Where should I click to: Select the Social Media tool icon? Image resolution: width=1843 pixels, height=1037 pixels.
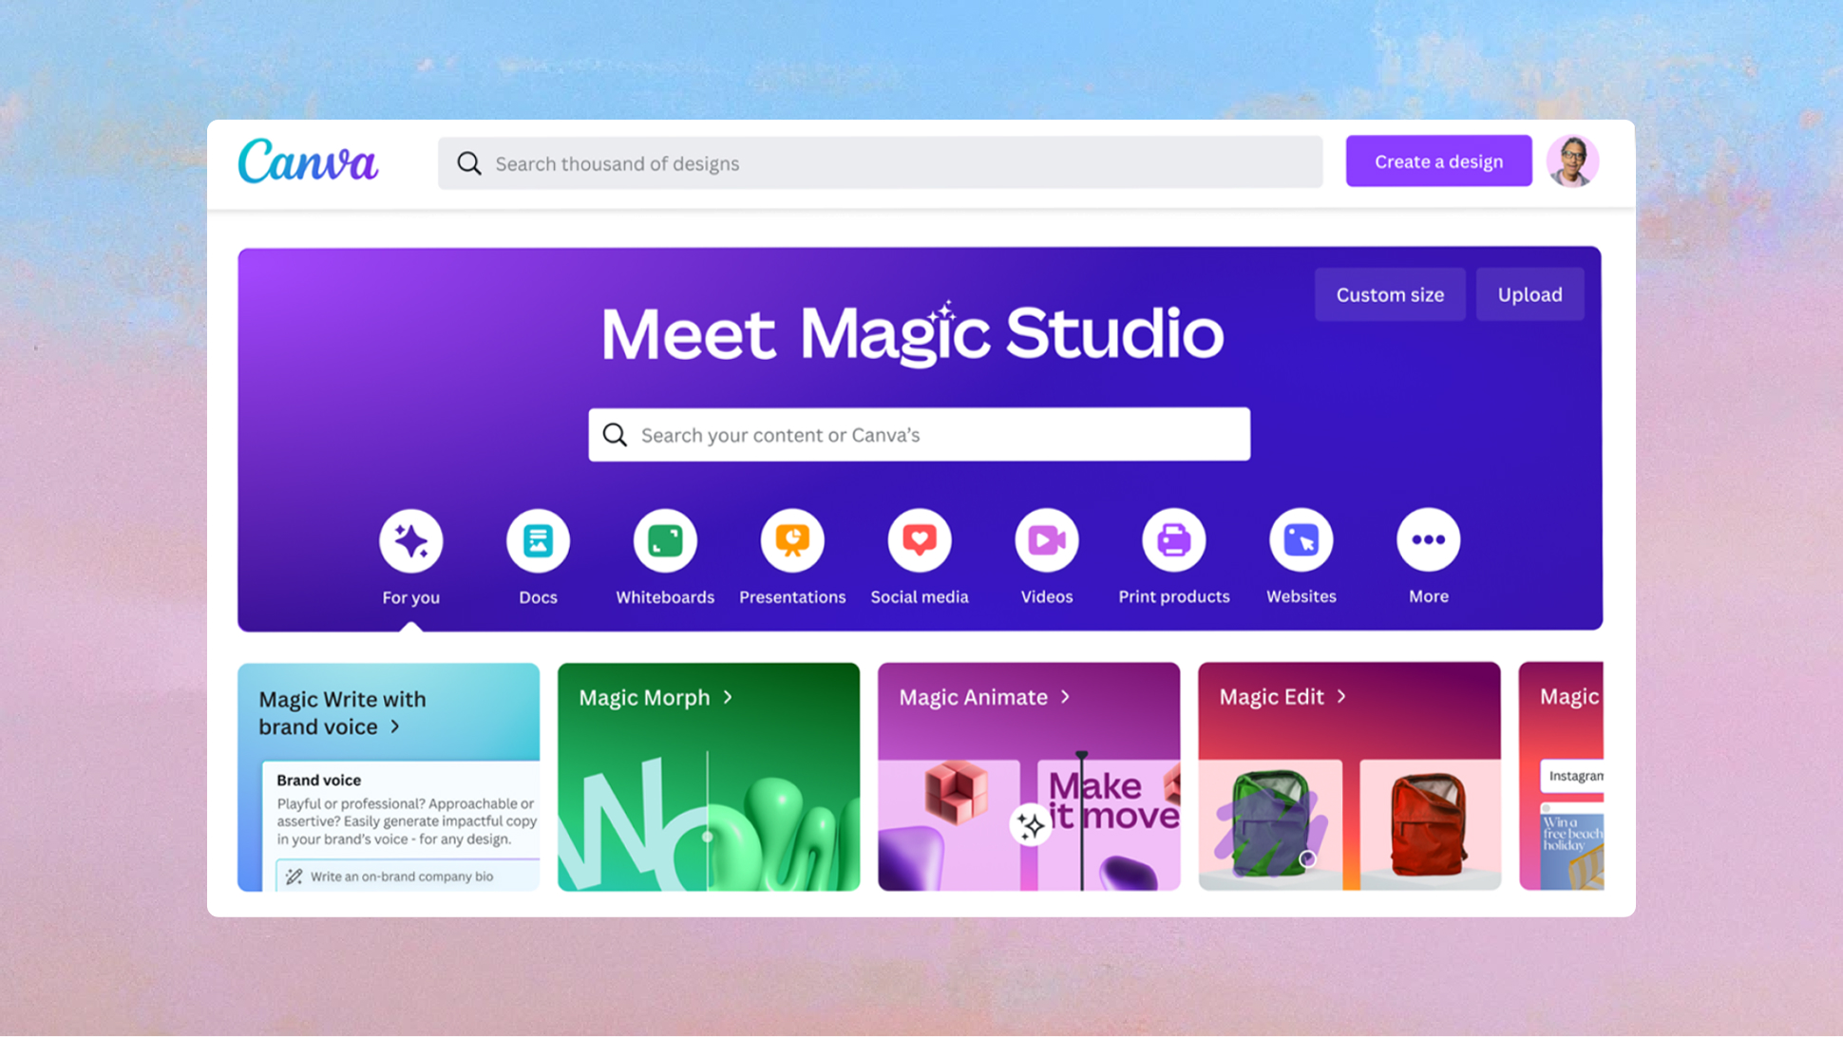point(919,540)
